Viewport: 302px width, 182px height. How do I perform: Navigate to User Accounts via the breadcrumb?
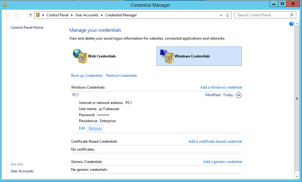(87, 15)
